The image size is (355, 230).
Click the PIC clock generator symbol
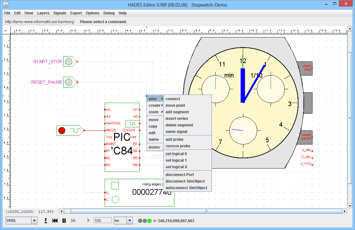(x=133, y=124)
